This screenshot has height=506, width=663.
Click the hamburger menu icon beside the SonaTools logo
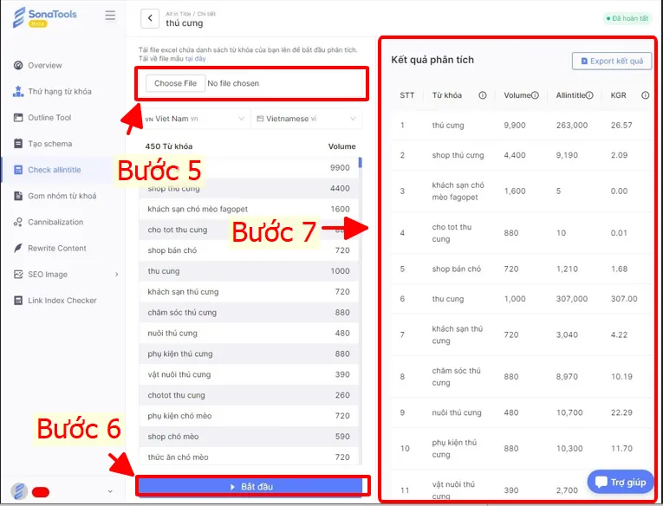tap(109, 16)
